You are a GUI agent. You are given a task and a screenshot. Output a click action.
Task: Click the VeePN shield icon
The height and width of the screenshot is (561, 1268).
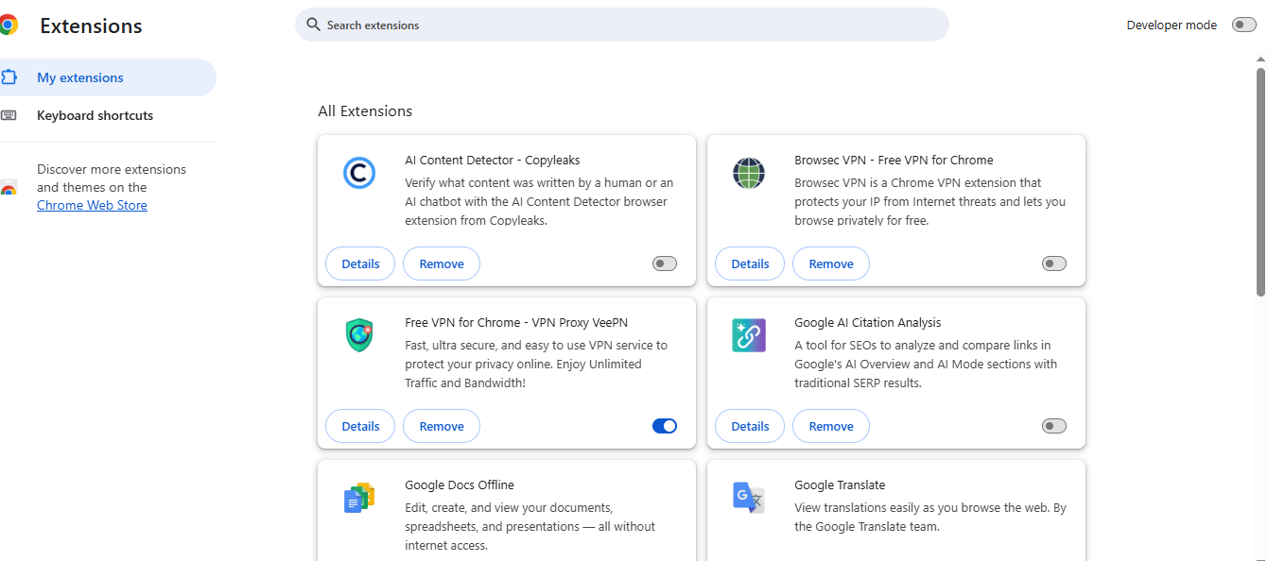click(x=359, y=335)
